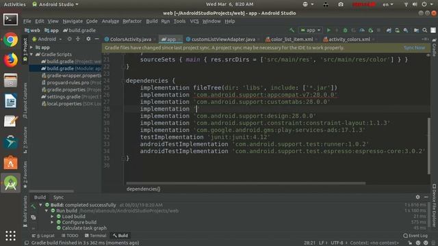The height and width of the screenshot is (246, 438).
Task: Click the hammer icon in Build panel sidebar
Action: coord(34,206)
